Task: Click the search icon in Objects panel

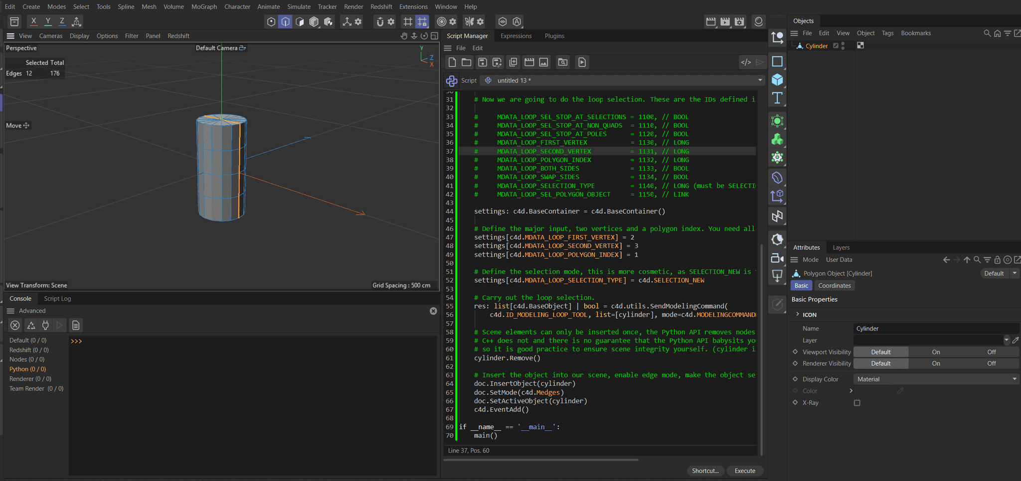Action: tap(987, 33)
